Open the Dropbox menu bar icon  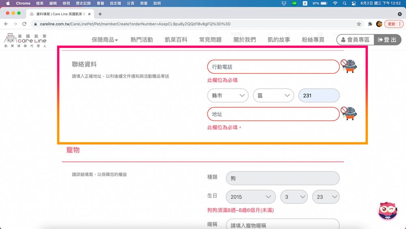pyautogui.click(x=284, y=3)
